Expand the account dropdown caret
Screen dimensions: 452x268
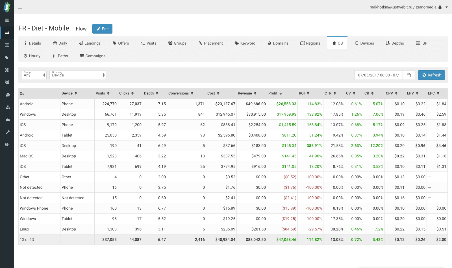point(447,7)
